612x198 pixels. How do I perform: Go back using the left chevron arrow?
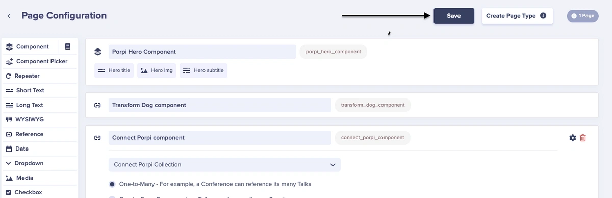[x=9, y=16]
